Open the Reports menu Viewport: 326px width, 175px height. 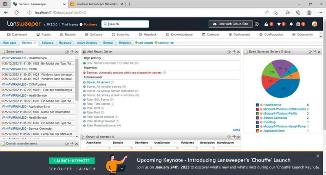coord(68,35)
